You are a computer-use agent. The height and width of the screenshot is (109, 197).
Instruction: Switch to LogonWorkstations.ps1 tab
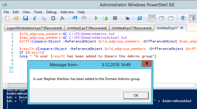point(34,28)
